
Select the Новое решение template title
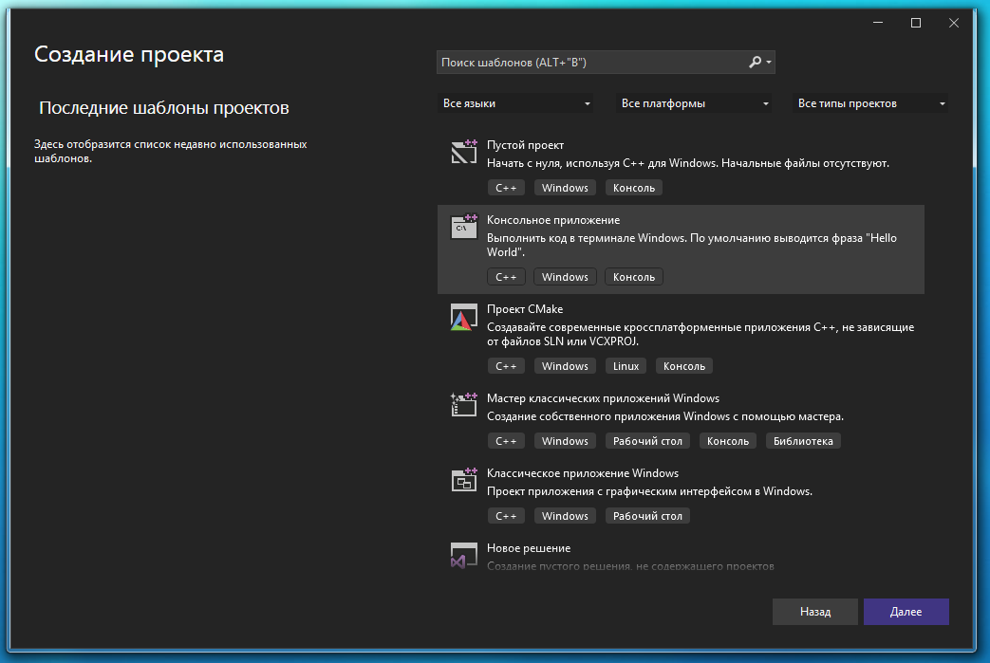(x=529, y=548)
